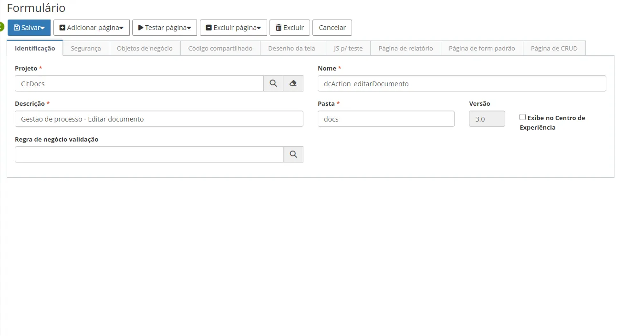Image resolution: width=624 pixels, height=336 pixels.
Task: Open the Salvar dropdown button
Action: point(29,28)
